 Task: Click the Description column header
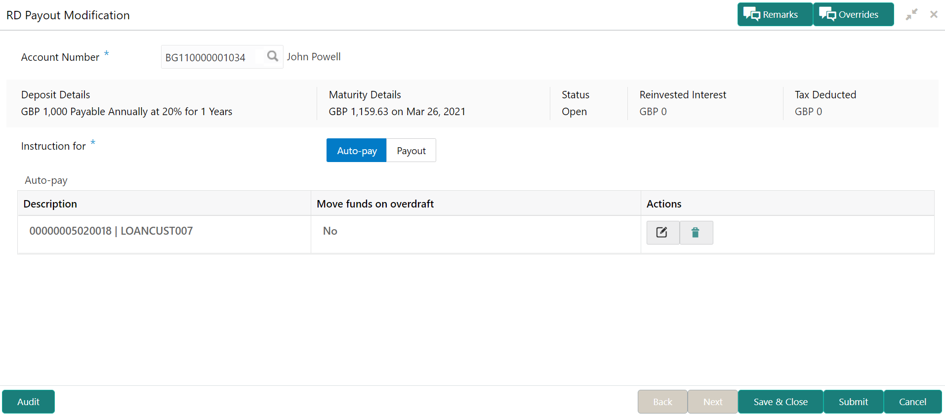pos(164,204)
